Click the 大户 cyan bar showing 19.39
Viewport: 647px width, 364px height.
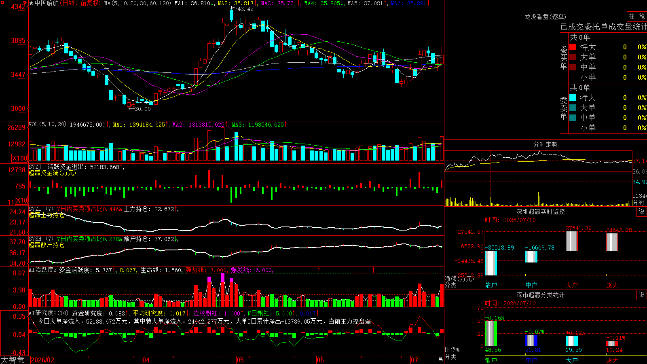572,341
